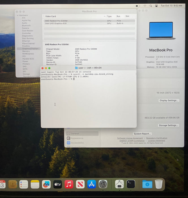Click the System Report... button
The height and width of the screenshot is (198, 188).
click(142, 134)
